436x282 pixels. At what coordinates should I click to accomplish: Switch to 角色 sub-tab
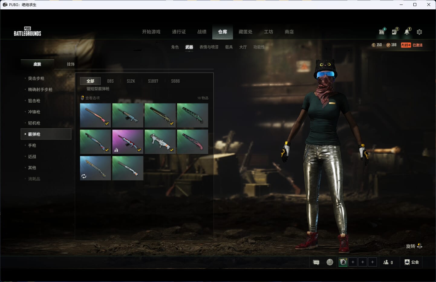[x=175, y=47]
